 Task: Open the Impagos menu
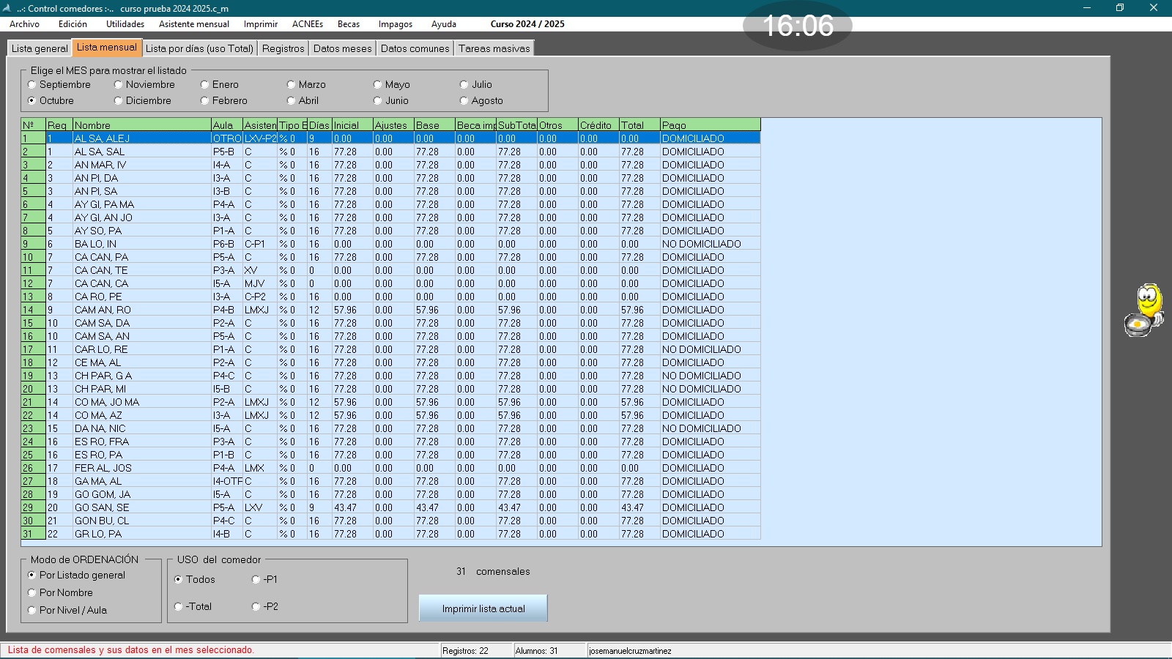pos(396,24)
